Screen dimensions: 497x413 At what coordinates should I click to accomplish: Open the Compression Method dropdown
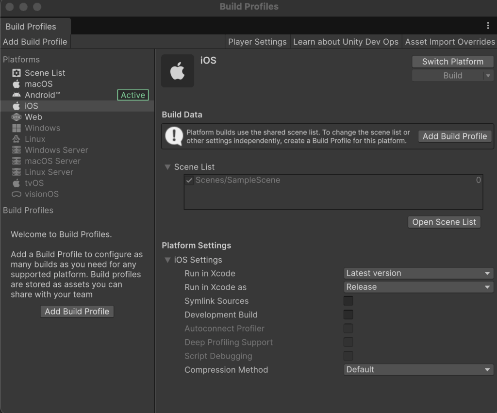click(x=418, y=369)
